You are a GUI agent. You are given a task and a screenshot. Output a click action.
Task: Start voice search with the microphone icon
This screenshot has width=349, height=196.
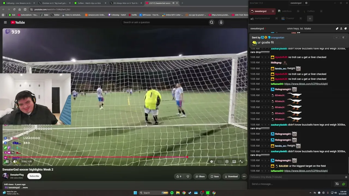(x=221, y=22)
